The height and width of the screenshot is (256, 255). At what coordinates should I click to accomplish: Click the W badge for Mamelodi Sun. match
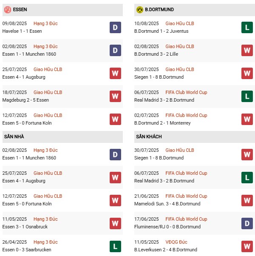(x=247, y=200)
